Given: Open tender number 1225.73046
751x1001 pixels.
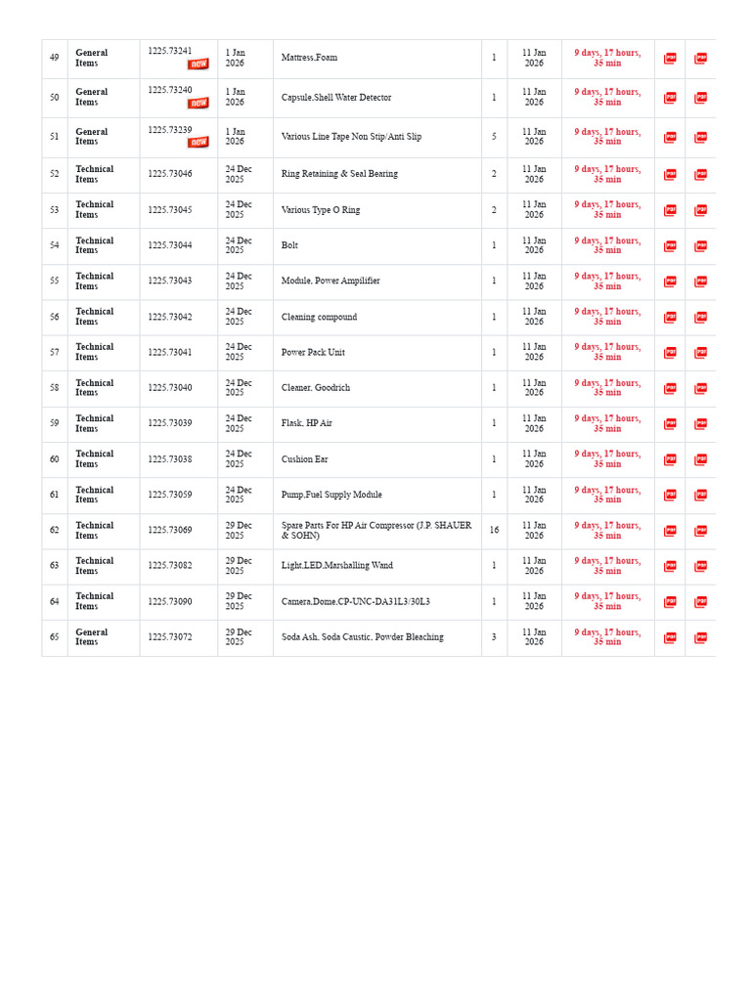Looking at the screenshot, I should (170, 174).
